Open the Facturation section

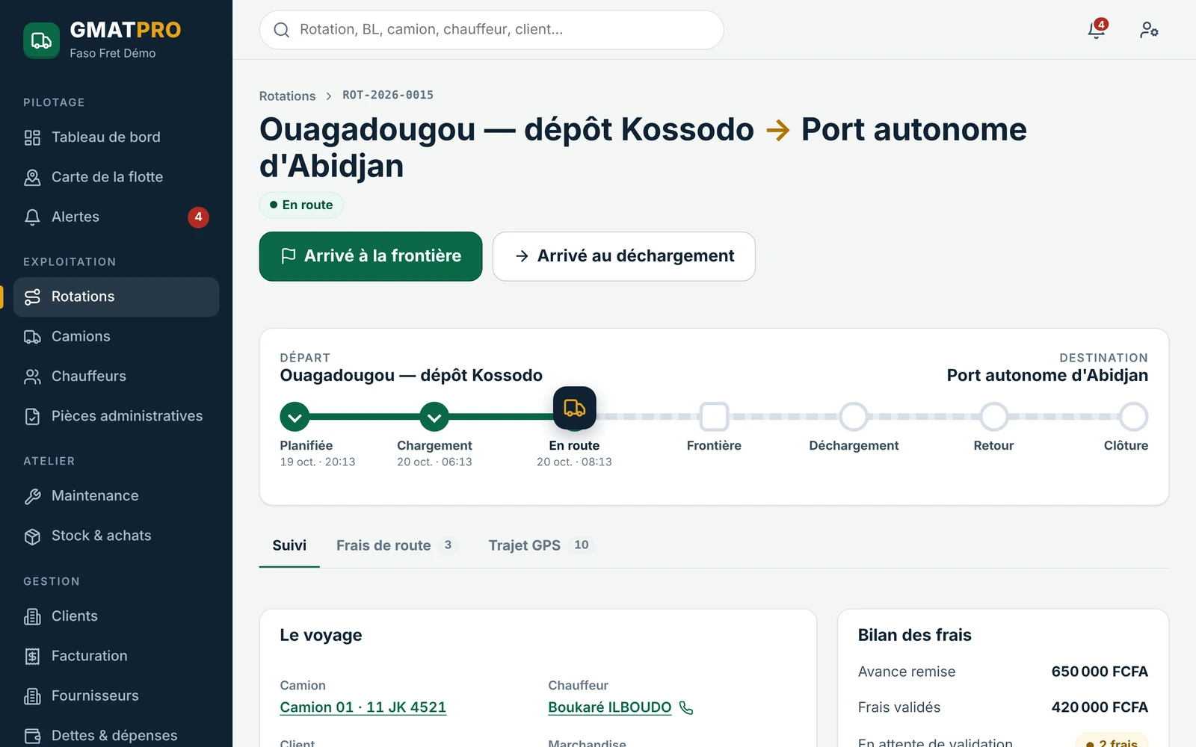tap(116, 656)
